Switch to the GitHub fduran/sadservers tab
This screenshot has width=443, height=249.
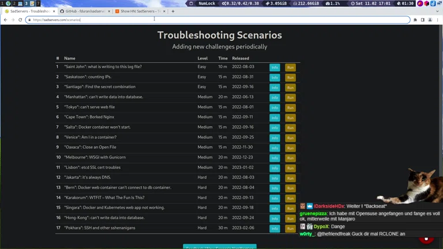click(84, 11)
